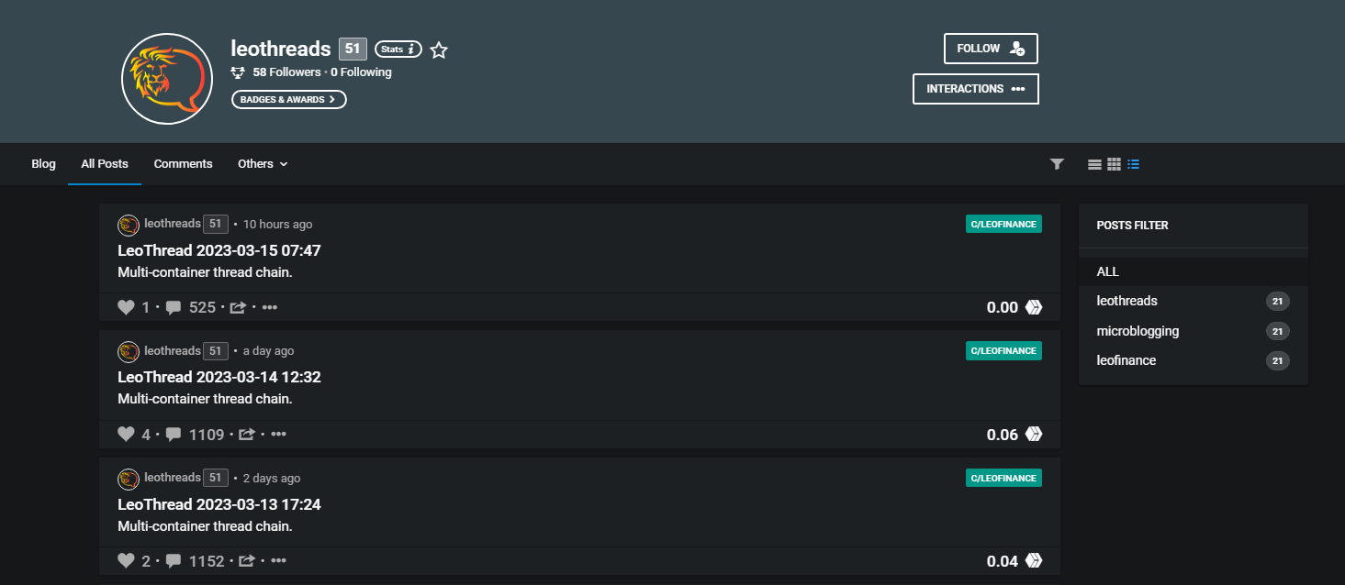Click the favorite star icon next to leothreads
Viewport: 1345px width, 585px height.
click(x=439, y=50)
